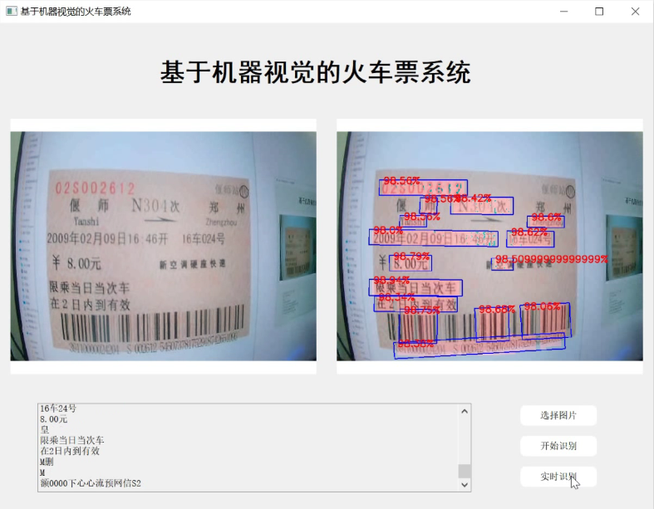Select the result line '16车24号'
Image resolution: width=654 pixels, height=509 pixels.
point(58,409)
